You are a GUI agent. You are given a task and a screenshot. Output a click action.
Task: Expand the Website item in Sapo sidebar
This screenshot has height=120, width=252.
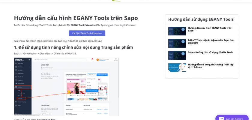tap(20, 87)
